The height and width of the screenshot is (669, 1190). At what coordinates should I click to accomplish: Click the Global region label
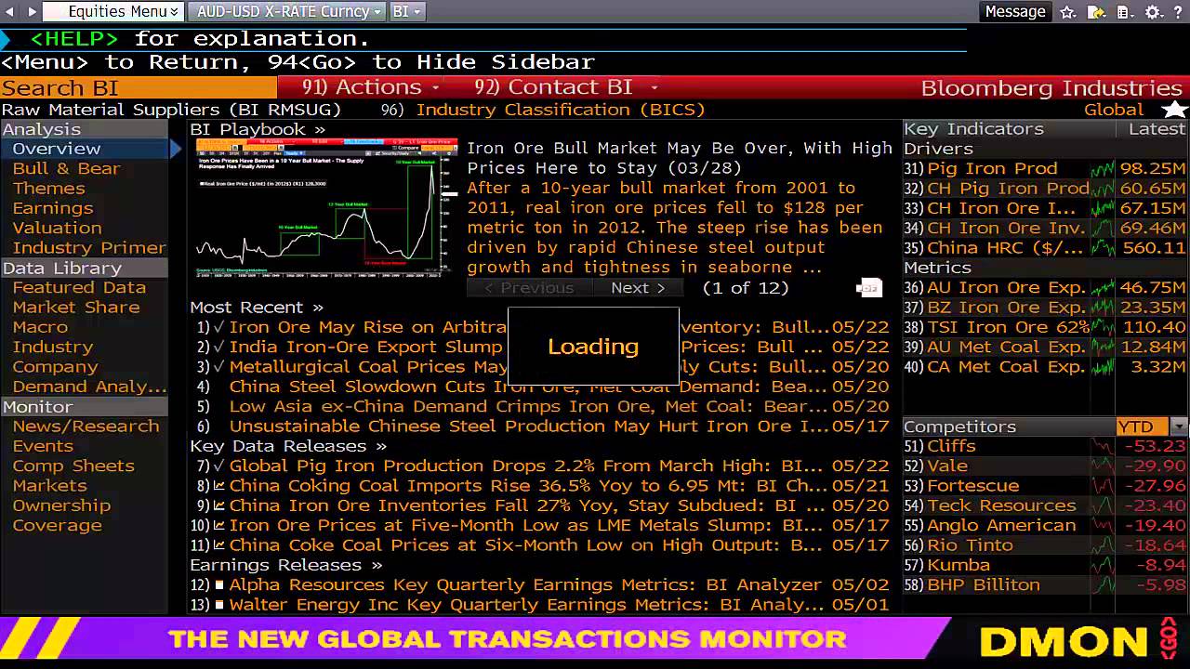click(1114, 110)
